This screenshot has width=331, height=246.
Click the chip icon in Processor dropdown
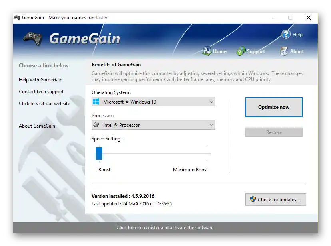point(96,125)
